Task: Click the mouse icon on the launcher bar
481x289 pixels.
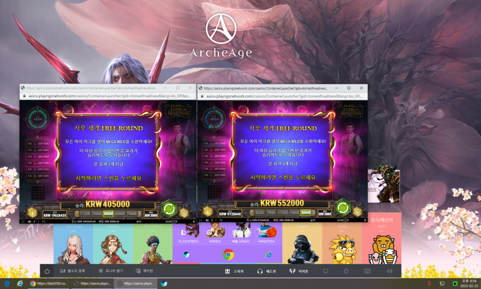Action: pos(346,271)
